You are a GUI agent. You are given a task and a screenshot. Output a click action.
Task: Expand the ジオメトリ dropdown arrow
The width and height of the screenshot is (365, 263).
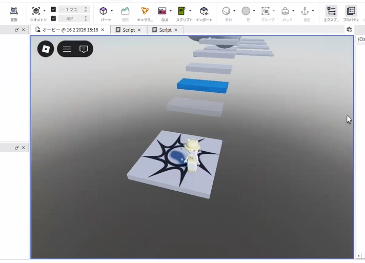pyautogui.click(x=45, y=11)
